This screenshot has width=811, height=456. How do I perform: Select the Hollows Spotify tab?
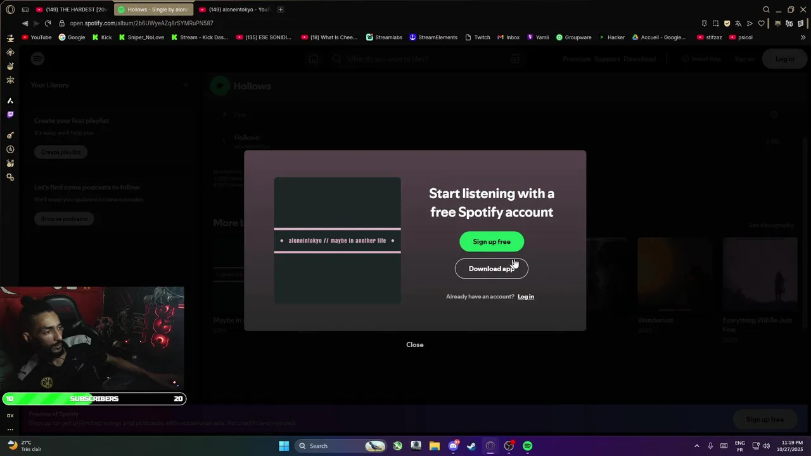click(x=153, y=9)
